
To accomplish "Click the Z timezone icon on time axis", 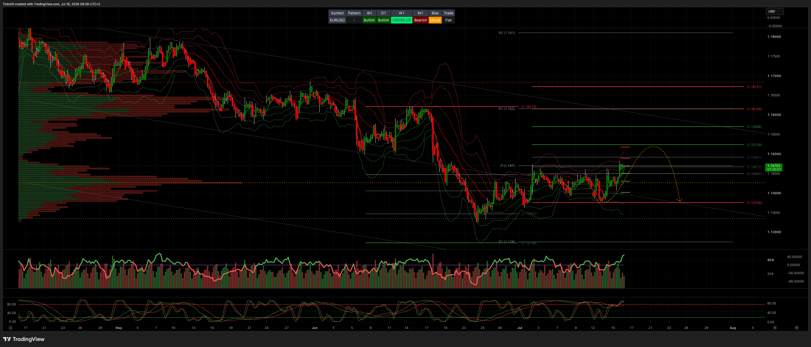I will pos(10,328).
